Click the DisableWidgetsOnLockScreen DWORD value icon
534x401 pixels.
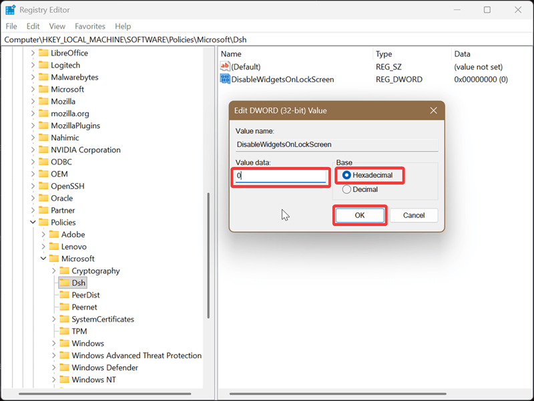(x=225, y=79)
